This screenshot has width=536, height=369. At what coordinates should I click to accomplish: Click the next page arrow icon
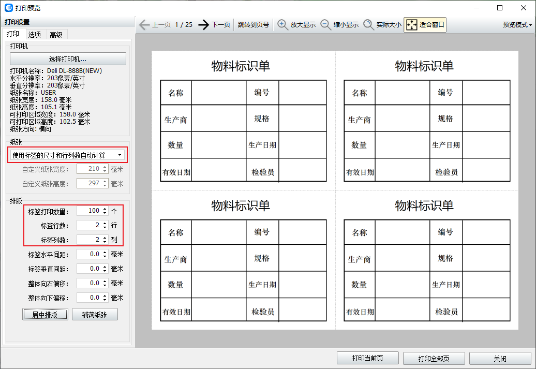point(204,24)
